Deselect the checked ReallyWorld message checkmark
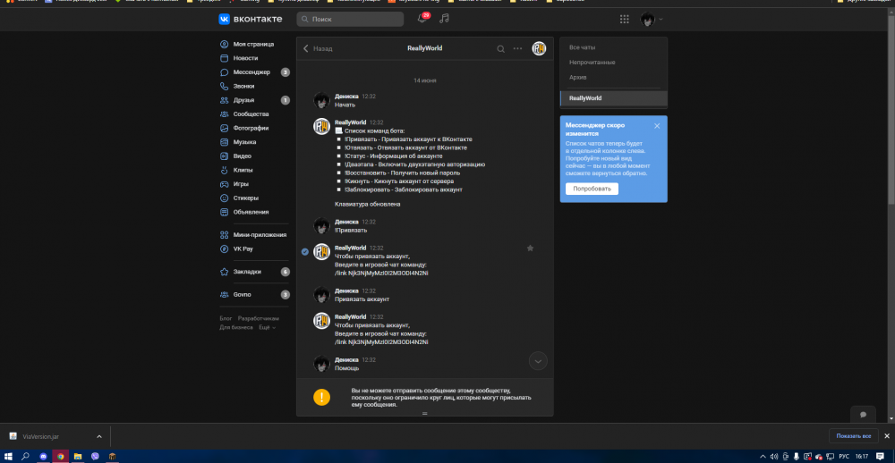Viewport: 895px width, 463px height. point(305,251)
